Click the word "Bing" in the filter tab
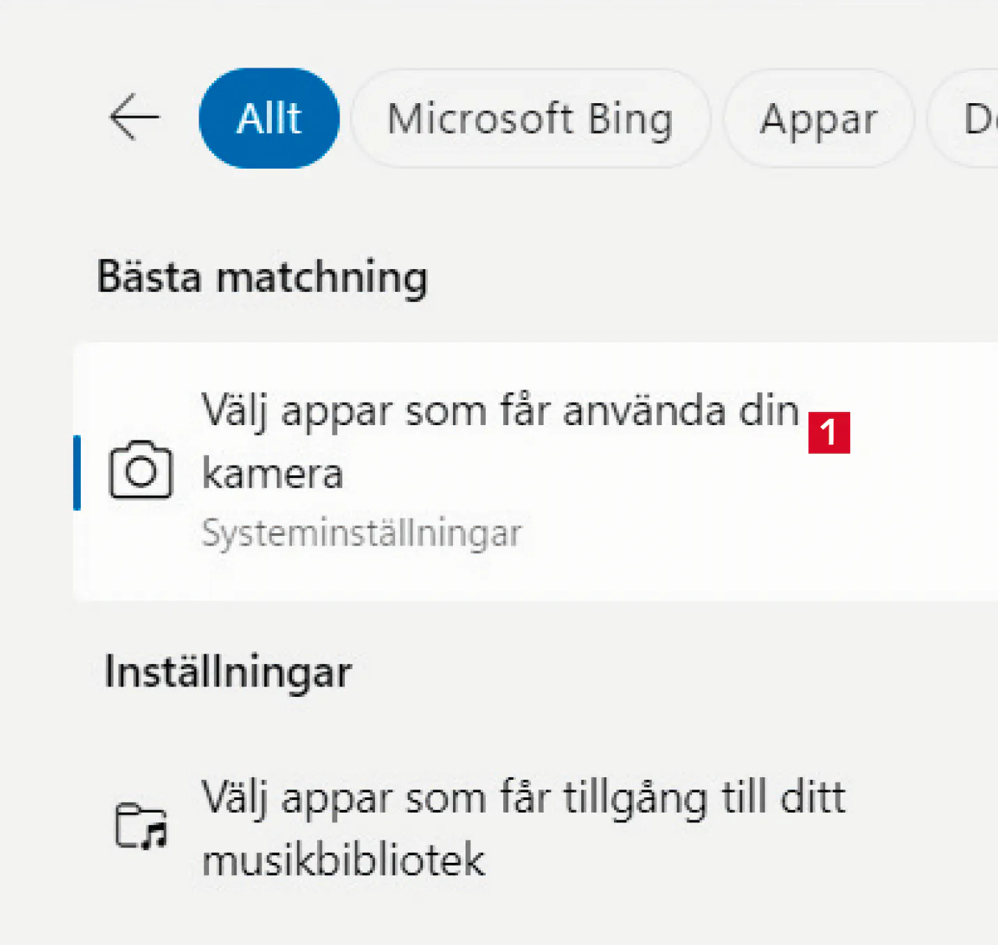Screen dimensions: 998x945 [630, 118]
